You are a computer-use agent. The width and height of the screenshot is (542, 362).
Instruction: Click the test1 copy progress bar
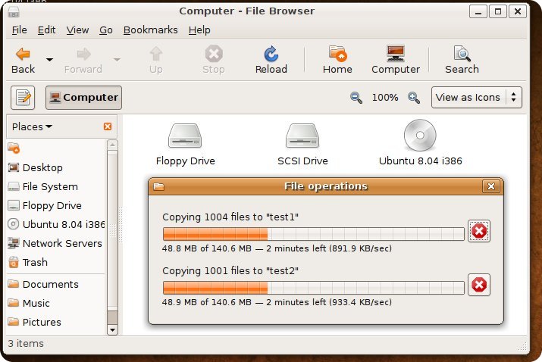coord(313,234)
